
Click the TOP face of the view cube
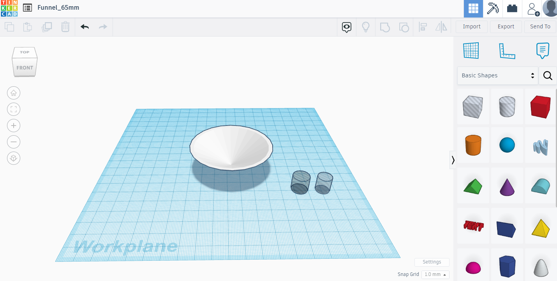[25, 52]
